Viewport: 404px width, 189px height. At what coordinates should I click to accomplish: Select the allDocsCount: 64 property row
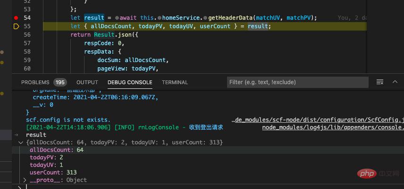pos(56,150)
